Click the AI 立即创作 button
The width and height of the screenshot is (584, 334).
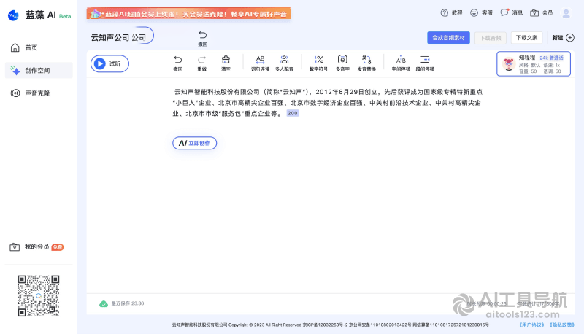[194, 143]
